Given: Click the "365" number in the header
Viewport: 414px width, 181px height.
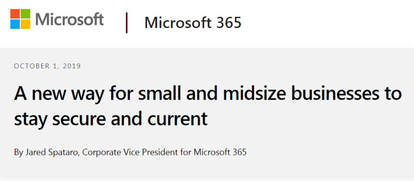Looking at the screenshot, I should tap(229, 23).
